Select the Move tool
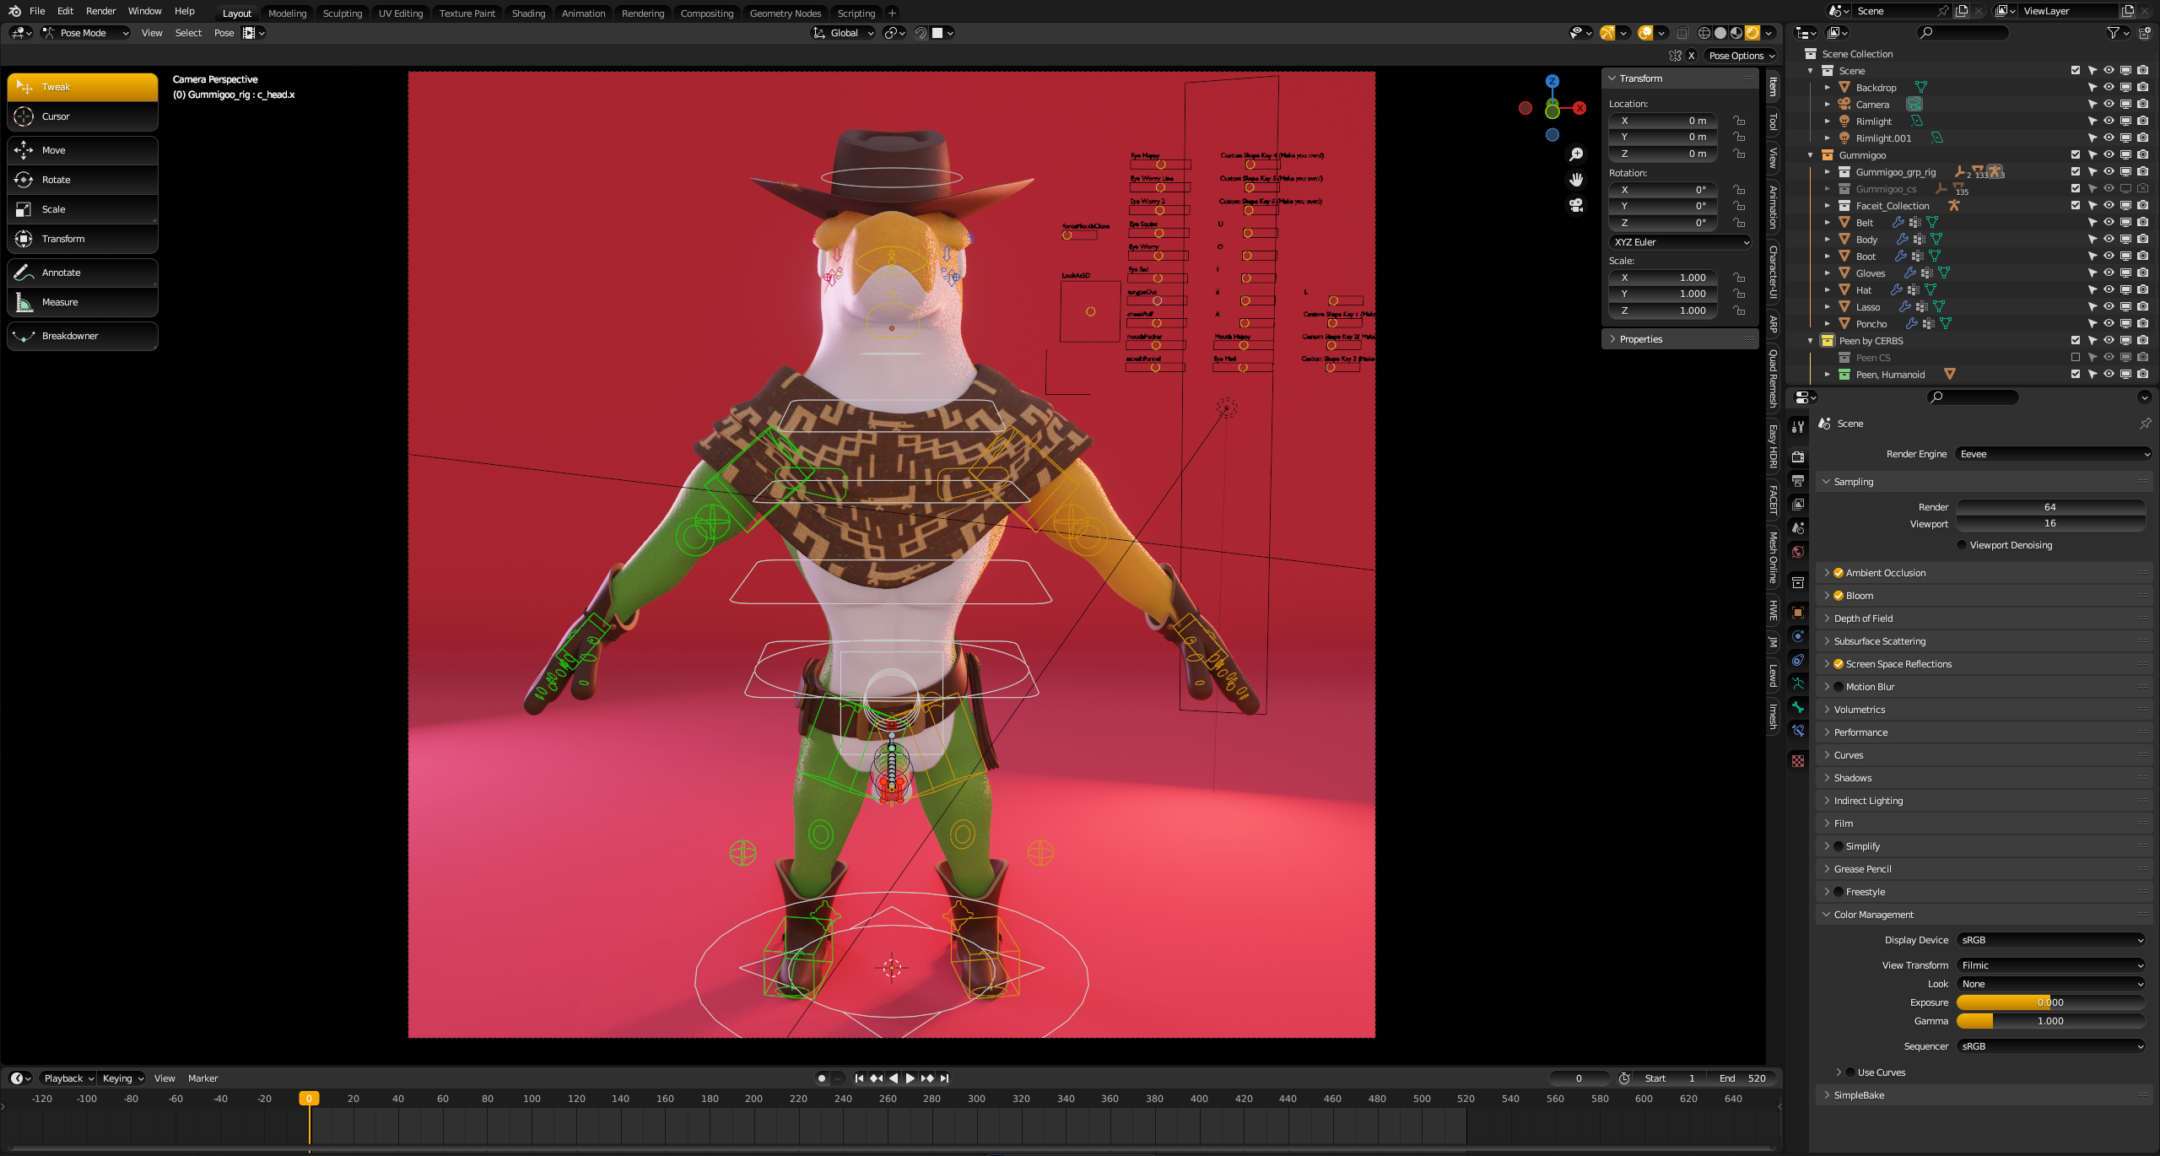This screenshot has width=2160, height=1156. pyautogui.click(x=83, y=150)
